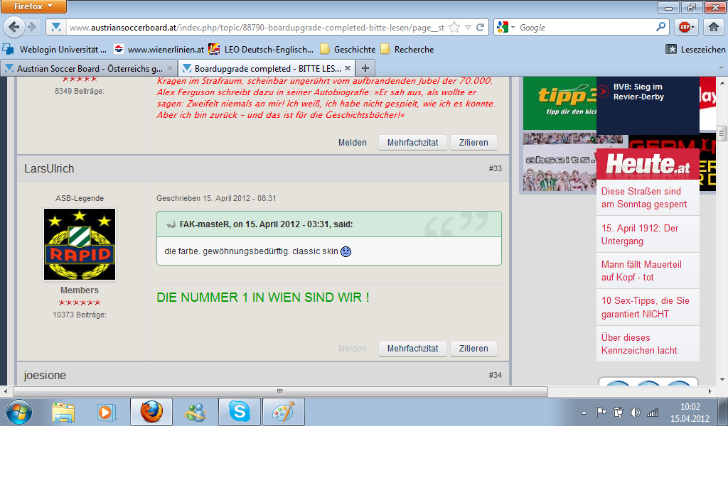Image resolution: width=728 pixels, height=480 pixels.
Task: Click LarsUlrich's Rapid avatar image
Action: pos(80,244)
